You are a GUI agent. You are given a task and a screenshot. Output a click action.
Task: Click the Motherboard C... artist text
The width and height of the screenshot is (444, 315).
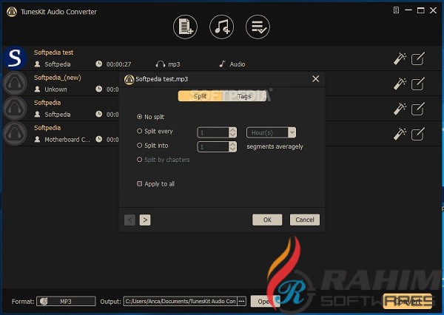click(x=67, y=140)
